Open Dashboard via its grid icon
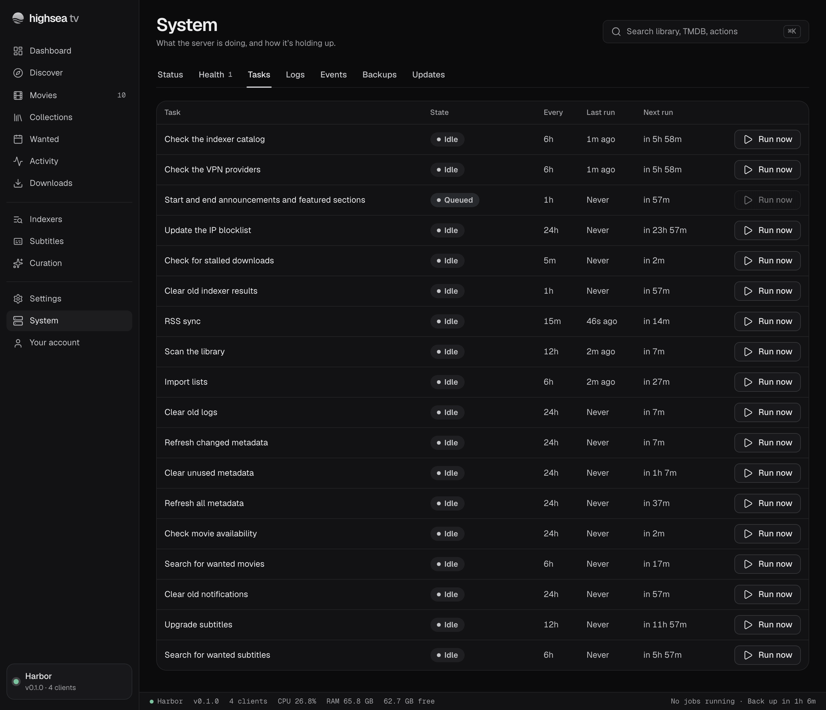This screenshot has width=826, height=710. tap(18, 51)
